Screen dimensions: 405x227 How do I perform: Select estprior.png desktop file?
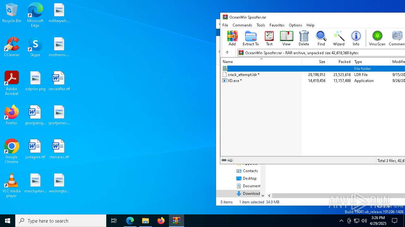pyautogui.click(x=35, y=81)
